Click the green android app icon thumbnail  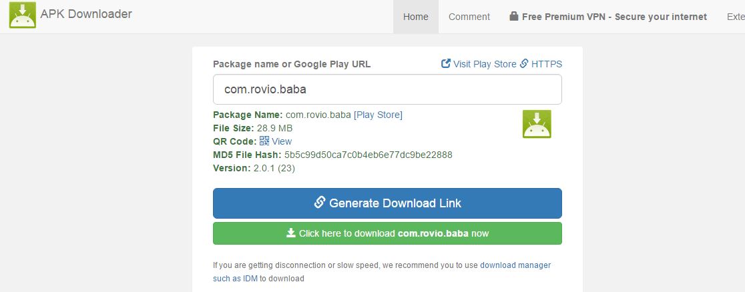(x=537, y=124)
